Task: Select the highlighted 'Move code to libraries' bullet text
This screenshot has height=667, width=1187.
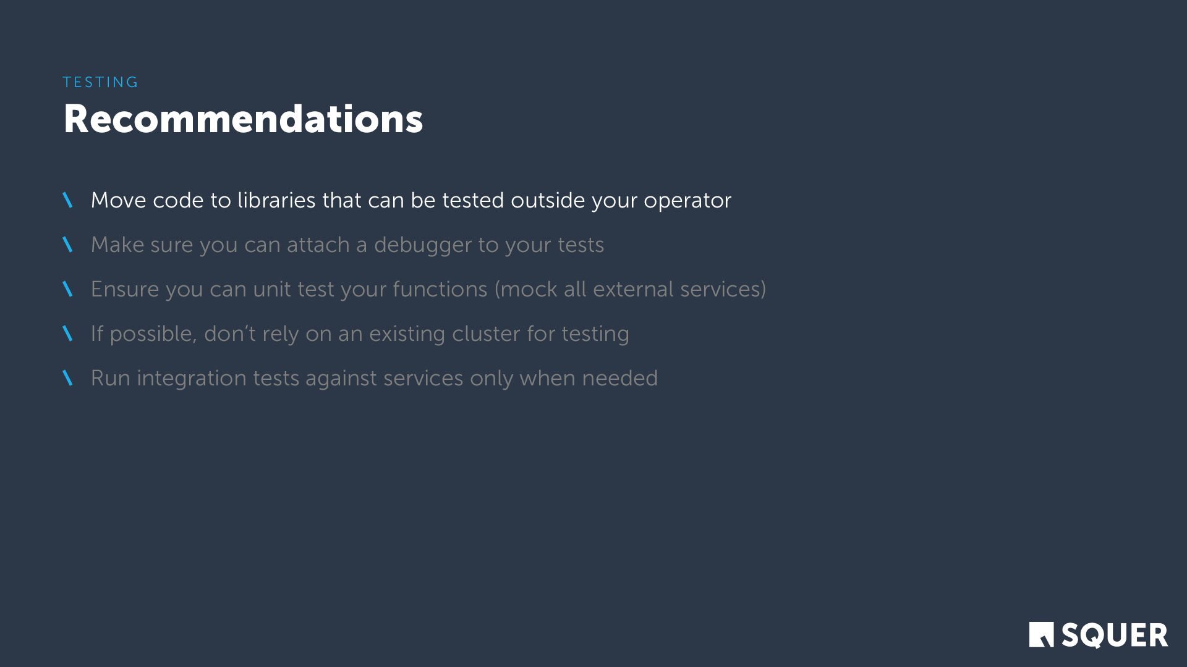Action: pyautogui.click(x=411, y=200)
